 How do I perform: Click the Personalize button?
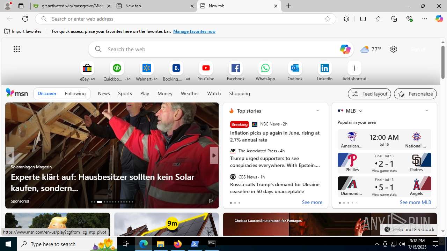[x=415, y=94]
